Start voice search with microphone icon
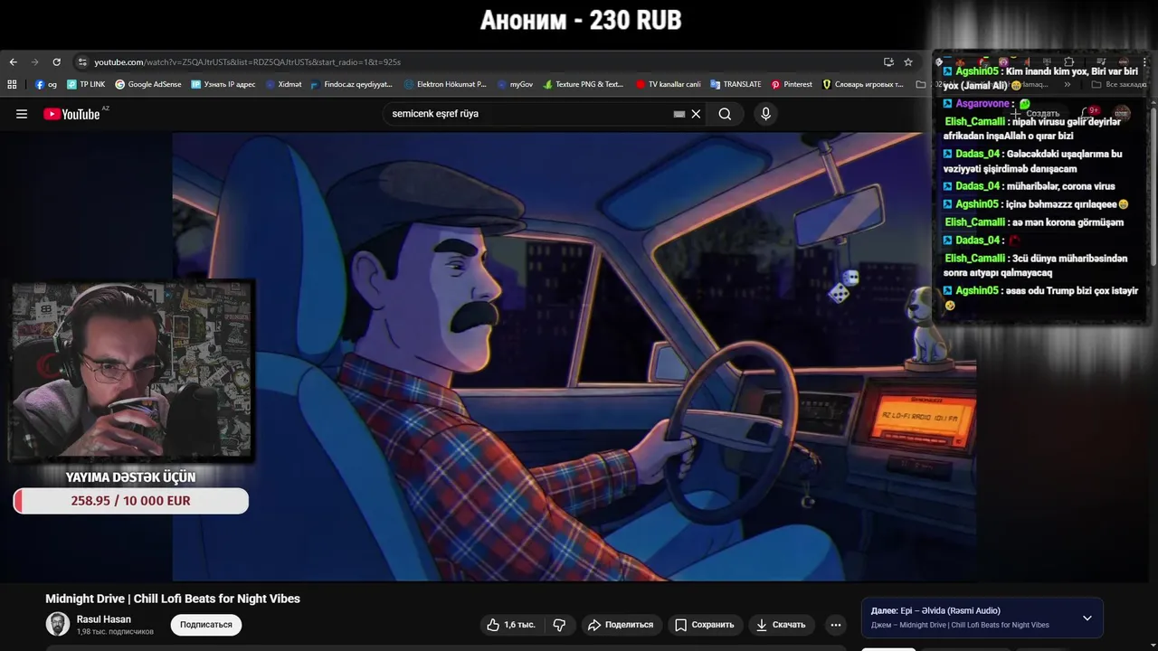 click(x=765, y=114)
